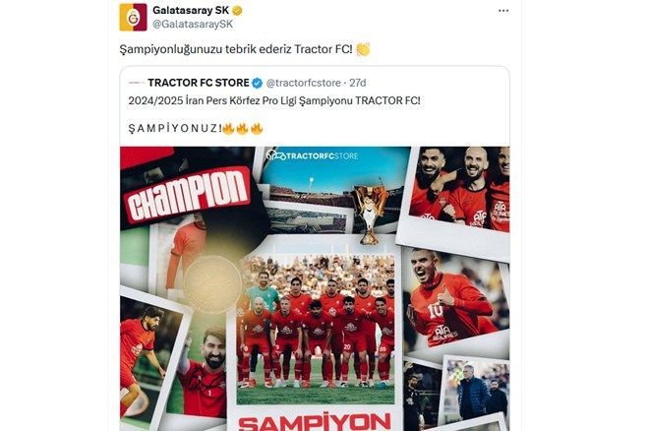The width and height of the screenshot is (649, 431).
Task: Open quoted tweet text about İran Pers Körfez Pro Ligi
Action: click(274, 100)
